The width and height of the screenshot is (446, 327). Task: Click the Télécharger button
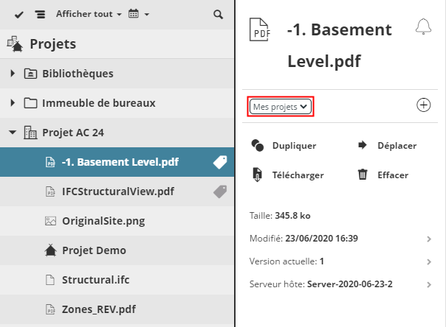[287, 175]
